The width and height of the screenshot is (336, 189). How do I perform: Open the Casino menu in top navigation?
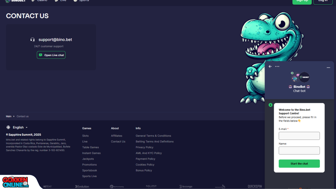click(39, 1)
